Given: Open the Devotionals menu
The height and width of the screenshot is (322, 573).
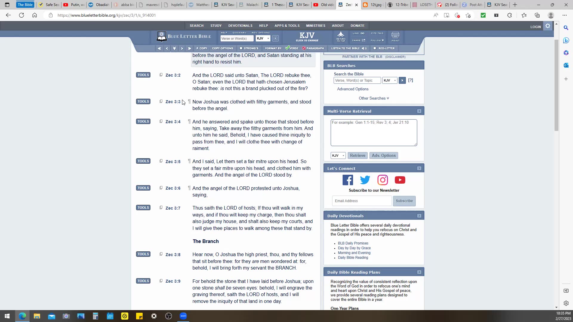Looking at the screenshot, I should (x=240, y=26).
